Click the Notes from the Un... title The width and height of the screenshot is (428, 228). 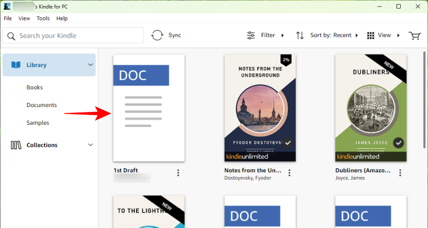point(253,170)
